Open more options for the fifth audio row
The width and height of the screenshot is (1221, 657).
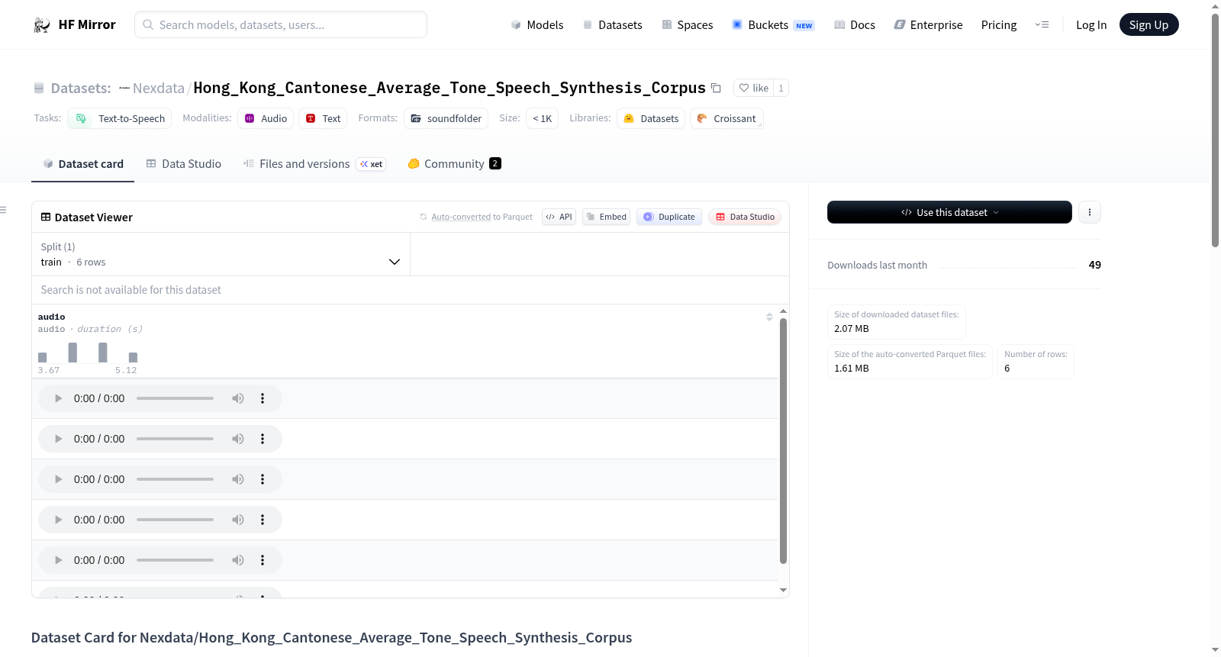point(263,560)
